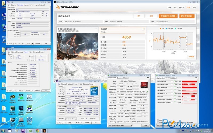Toggle the Log to file checkbox in GPU-Z Sensors
This screenshot has height=133, width=213.
(158, 120)
